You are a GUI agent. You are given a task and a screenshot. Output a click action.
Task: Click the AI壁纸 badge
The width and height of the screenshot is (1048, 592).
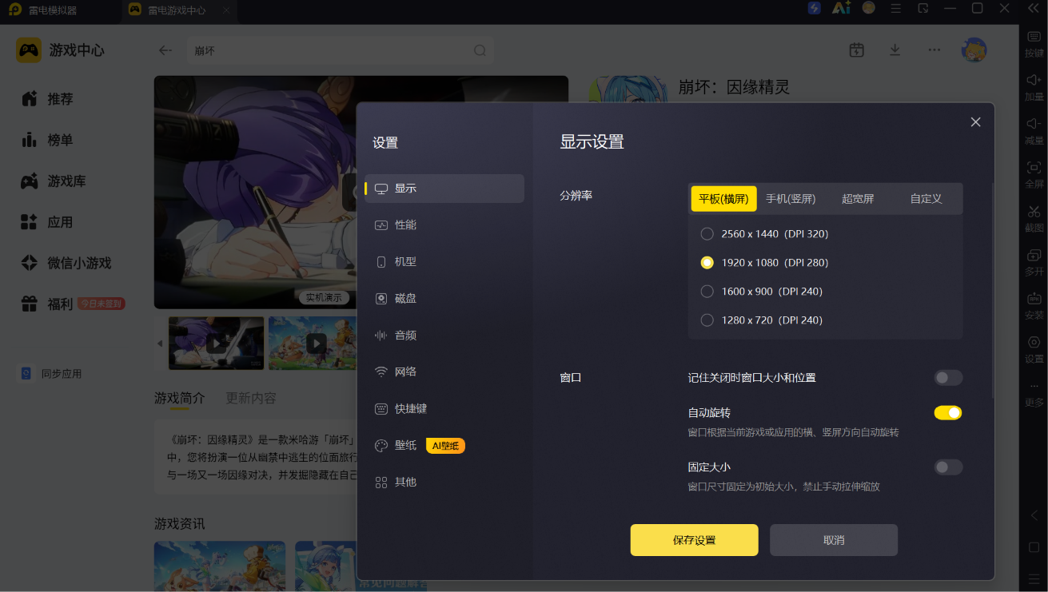445,446
